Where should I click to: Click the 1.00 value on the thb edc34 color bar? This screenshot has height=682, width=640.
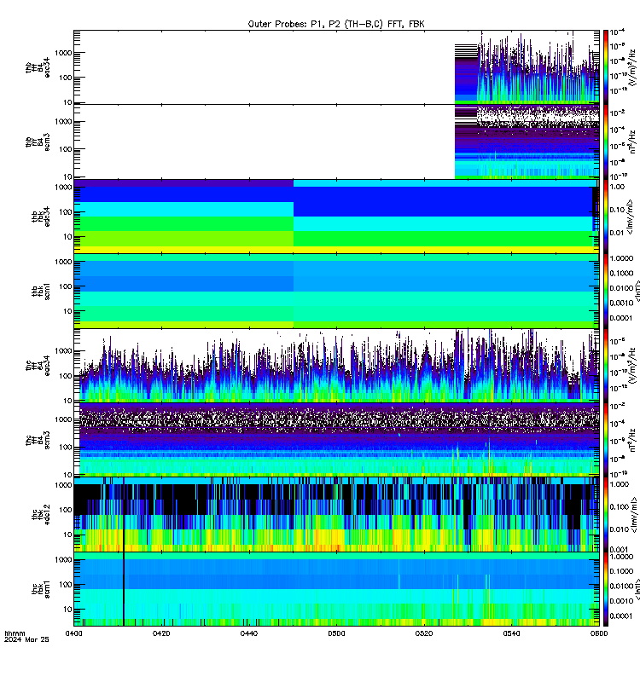click(x=617, y=187)
